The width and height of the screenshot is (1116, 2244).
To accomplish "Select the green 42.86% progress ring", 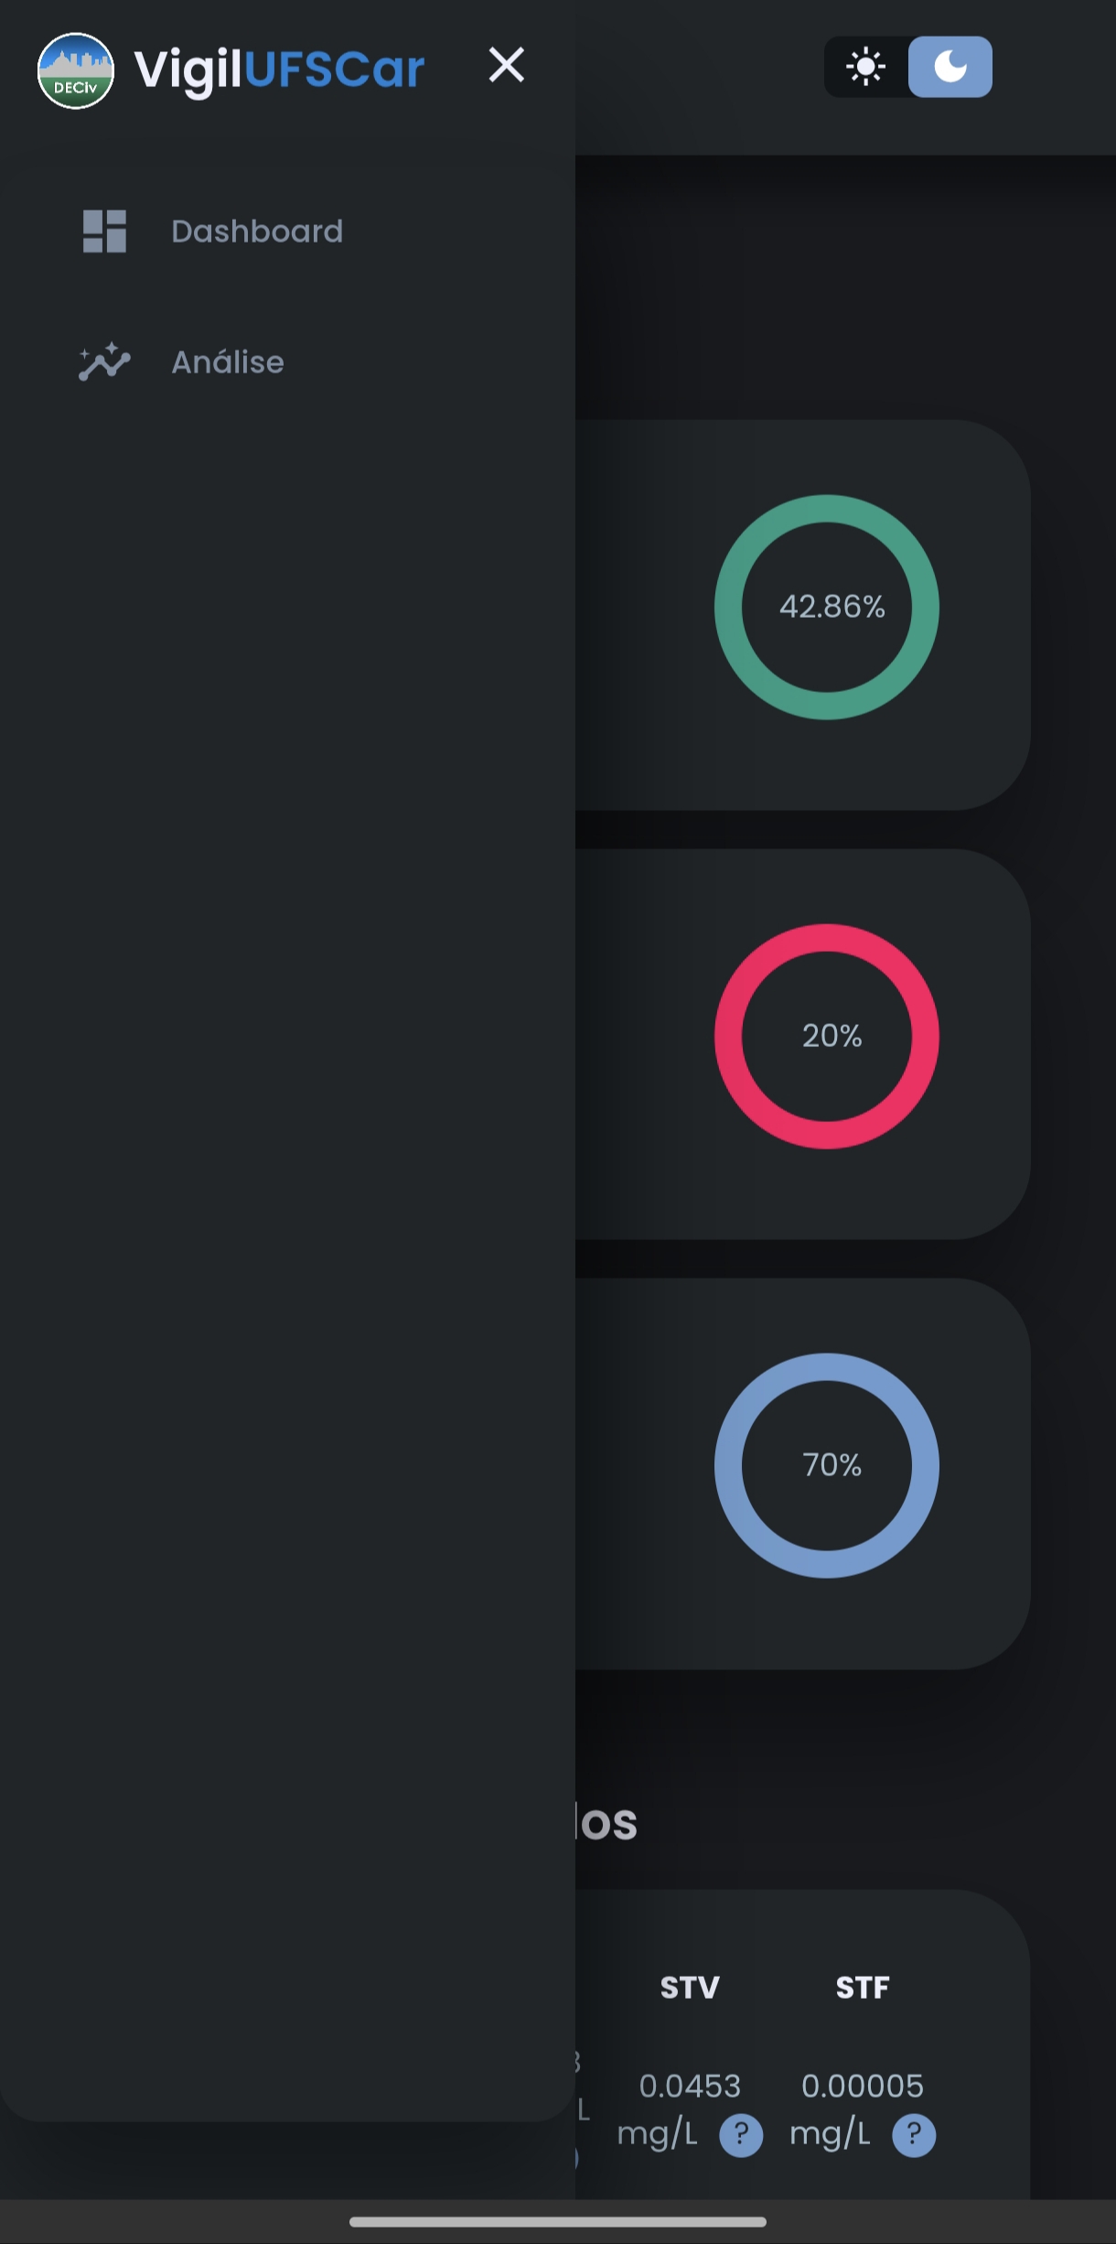I will click(827, 607).
